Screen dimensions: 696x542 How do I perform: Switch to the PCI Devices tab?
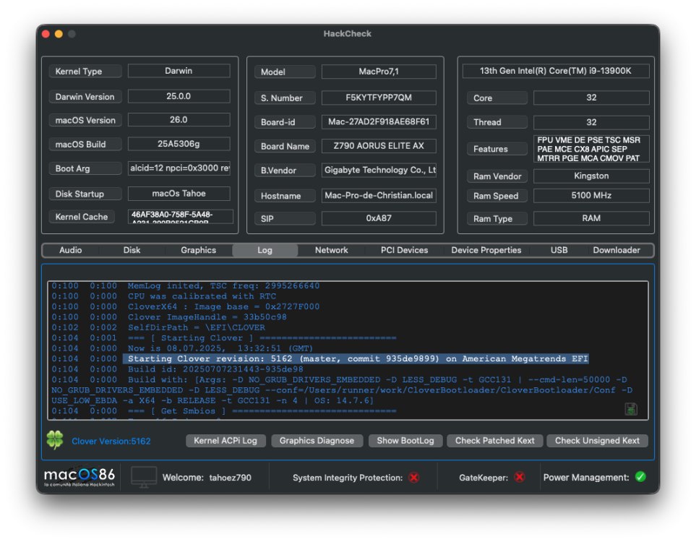point(404,250)
